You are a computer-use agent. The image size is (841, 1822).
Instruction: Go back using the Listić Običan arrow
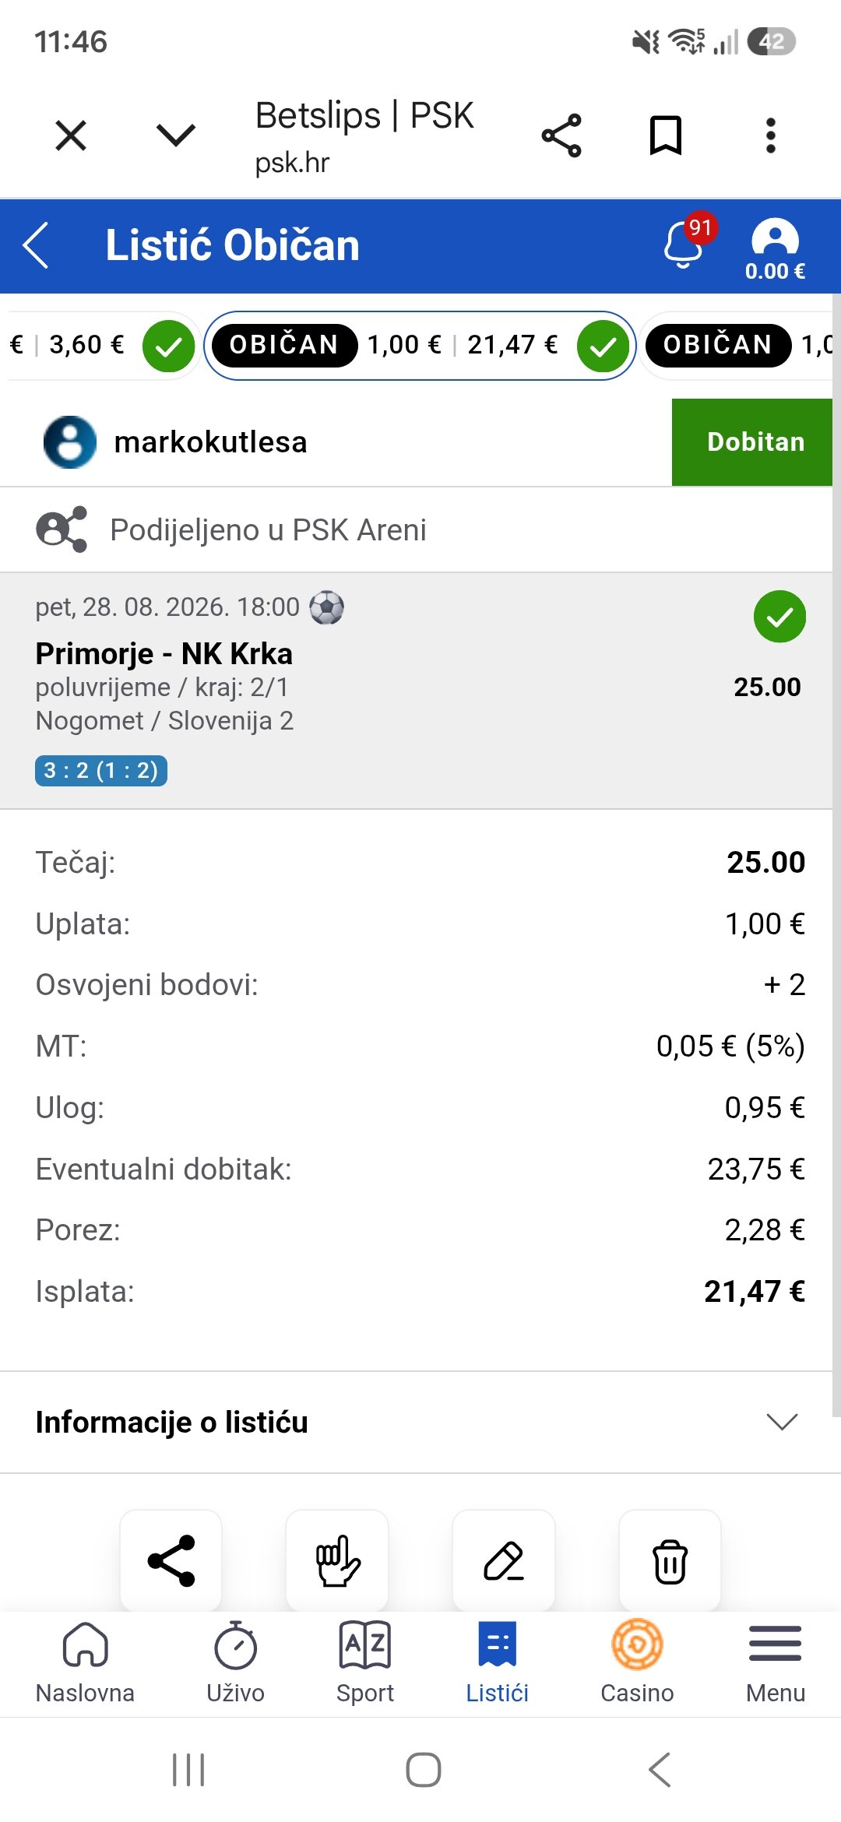37,245
